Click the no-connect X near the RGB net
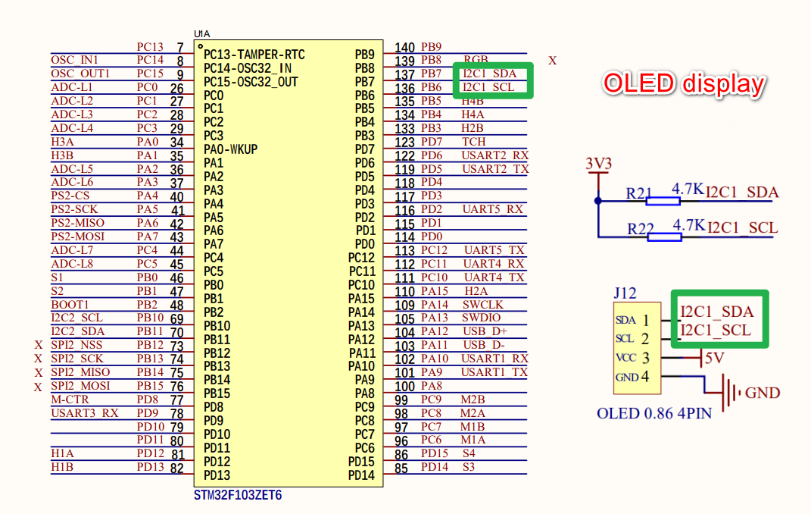The image size is (811, 514). [x=552, y=61]
